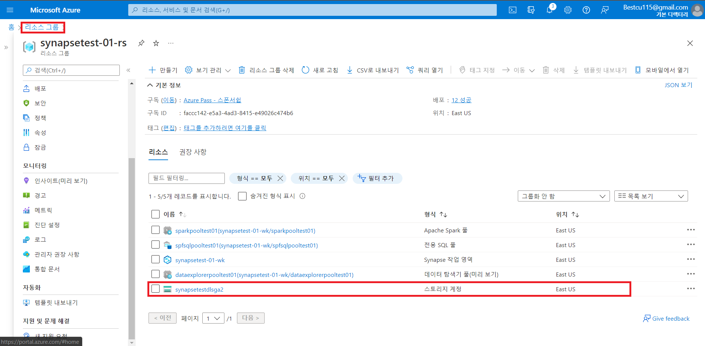Click 새로 고침 refresh button

320,70
